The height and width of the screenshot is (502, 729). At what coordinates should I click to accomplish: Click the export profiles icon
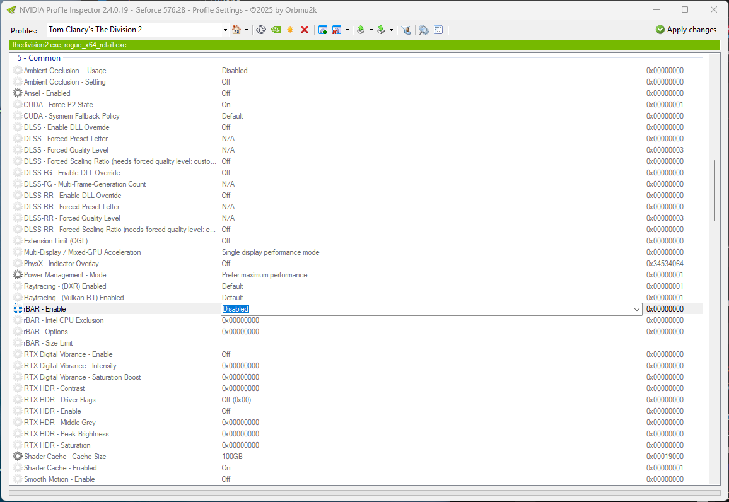pyautogui.click(x=361, y=30)
